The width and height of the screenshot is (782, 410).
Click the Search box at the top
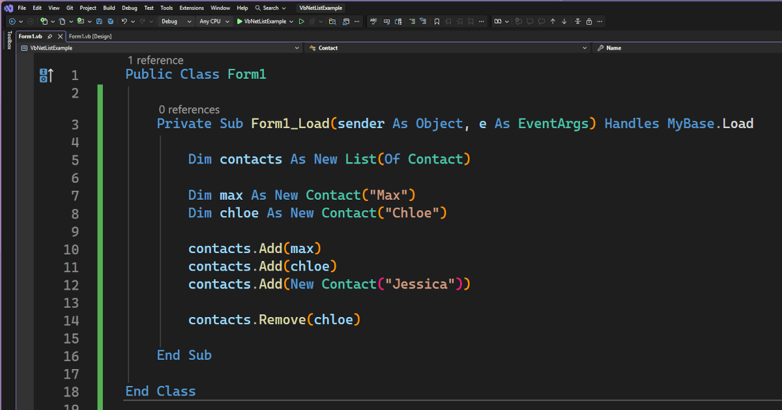tap(271, 7)
